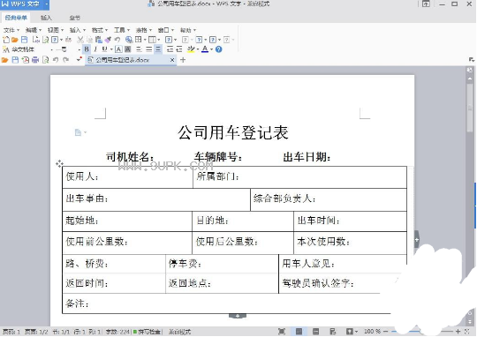Open 华文楷体 font name dropdown

tap(52, 49)
